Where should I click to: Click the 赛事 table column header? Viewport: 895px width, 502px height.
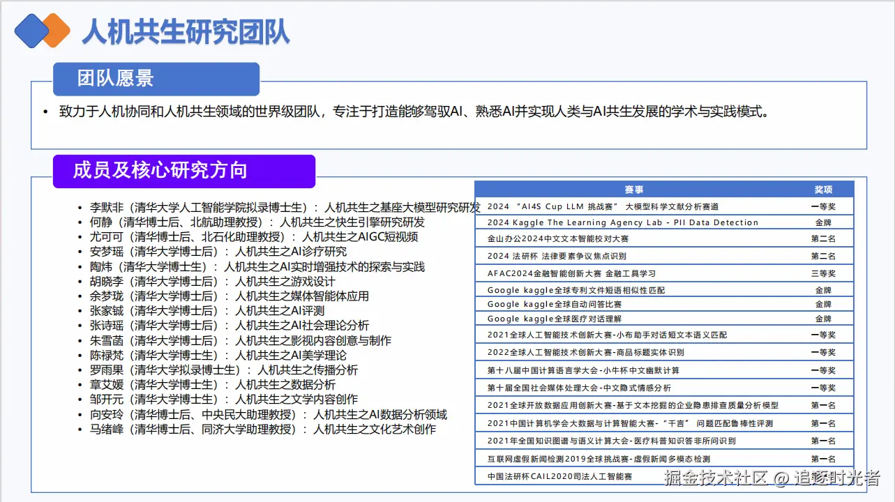634,190
